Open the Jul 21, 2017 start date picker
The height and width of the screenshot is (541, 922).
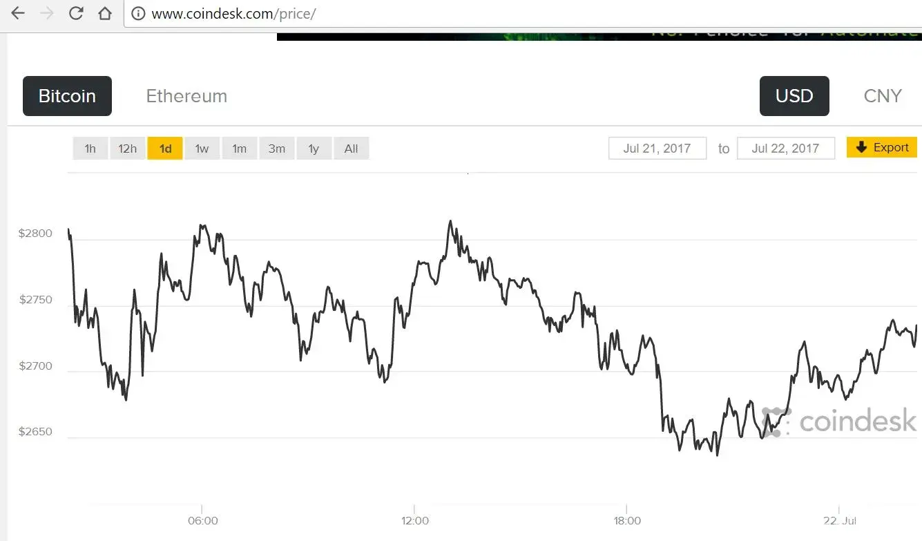point(657,149)
